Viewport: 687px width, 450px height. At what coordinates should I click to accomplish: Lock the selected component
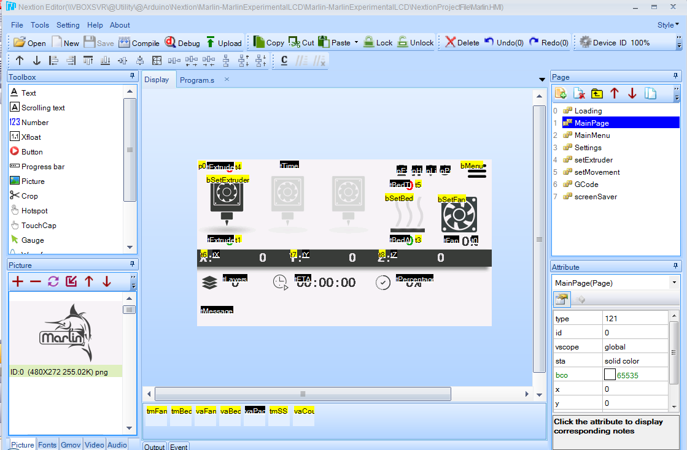pos(378,42)
